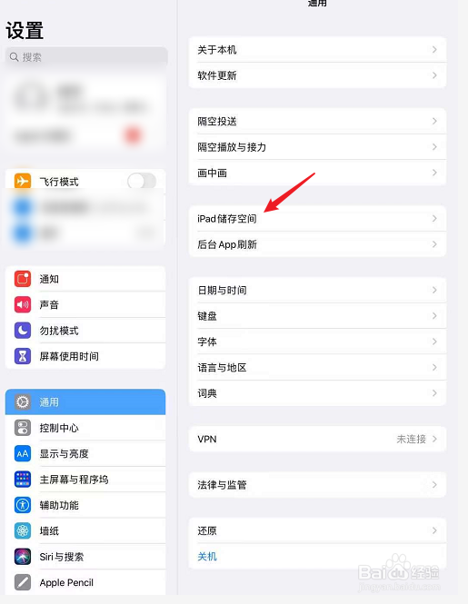Open the 控制中心 control center icon
The image size is (468, 604).
(x=23, y=428)
